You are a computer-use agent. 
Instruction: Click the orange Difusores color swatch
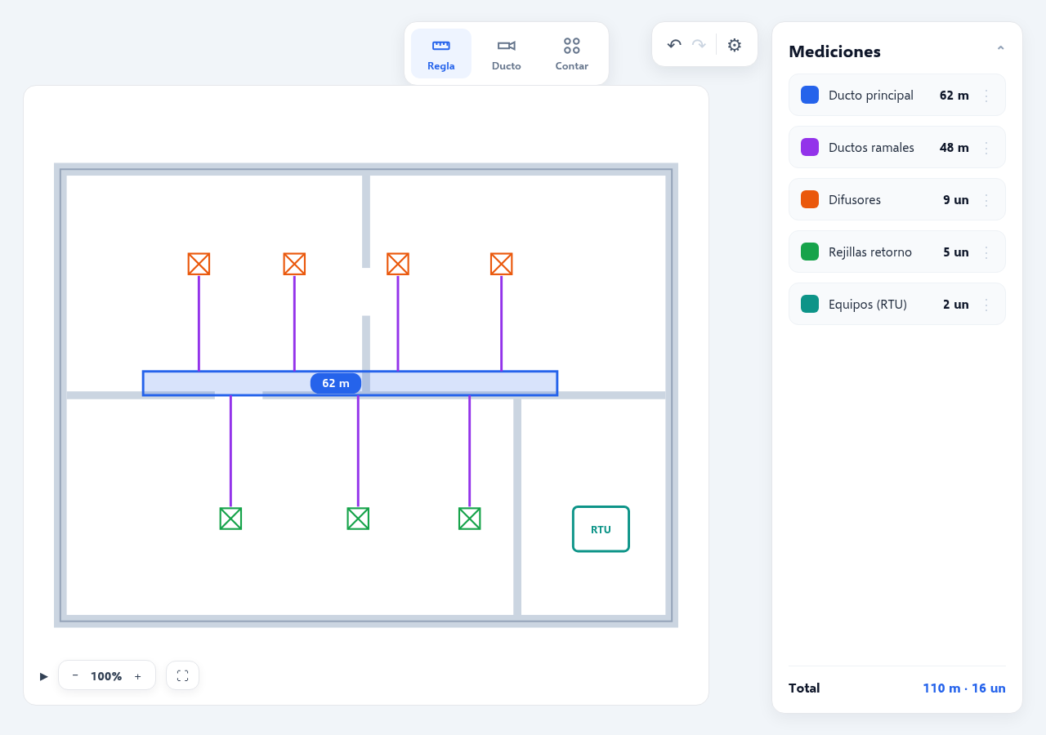810,199
